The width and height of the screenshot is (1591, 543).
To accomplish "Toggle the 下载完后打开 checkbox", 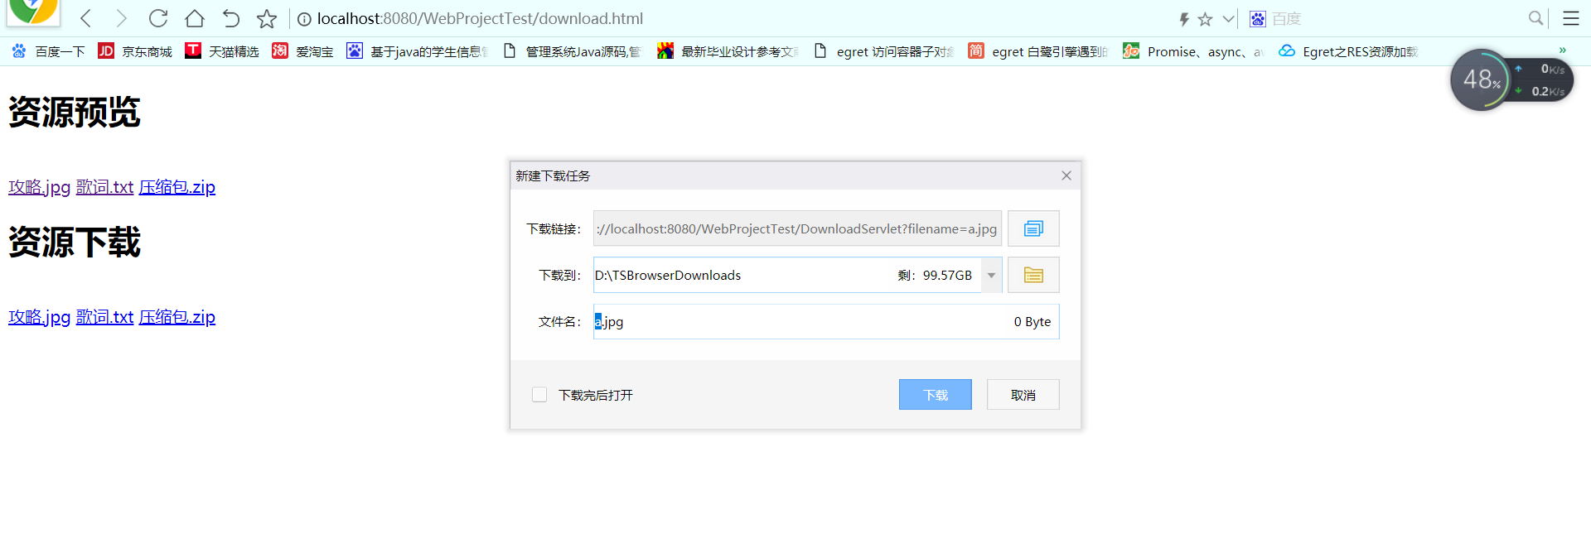I will point(539,395).
